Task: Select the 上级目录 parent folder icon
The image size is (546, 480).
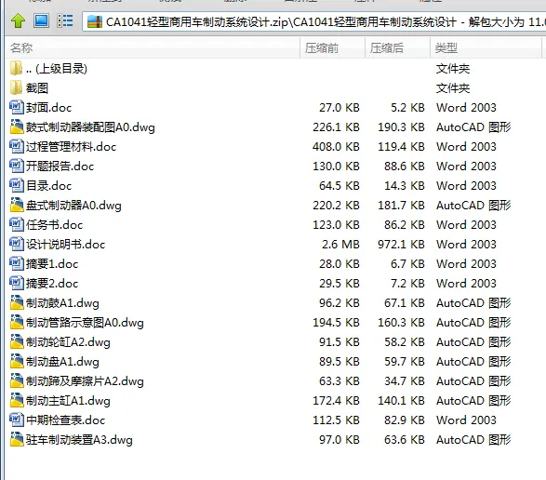Action: click(x=16, y=68)
